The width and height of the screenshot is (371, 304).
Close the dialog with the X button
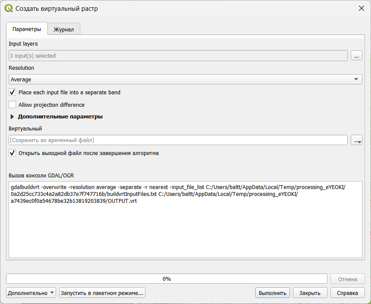[361, 8]
